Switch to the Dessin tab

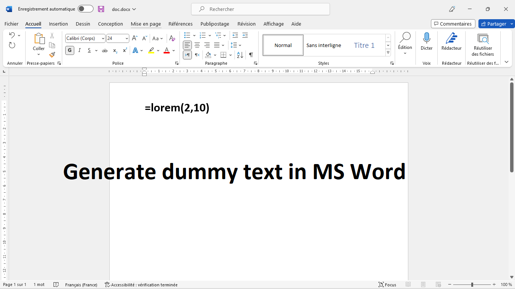[x=83, y=24]
